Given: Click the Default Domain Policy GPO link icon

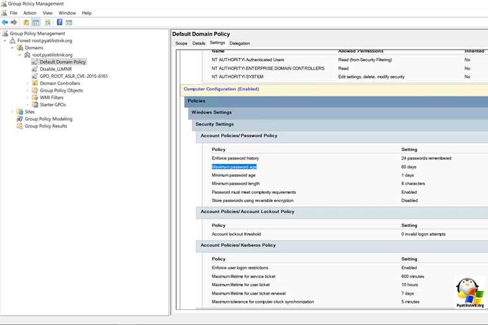Looking at the screenshot, I should [34, 62].
